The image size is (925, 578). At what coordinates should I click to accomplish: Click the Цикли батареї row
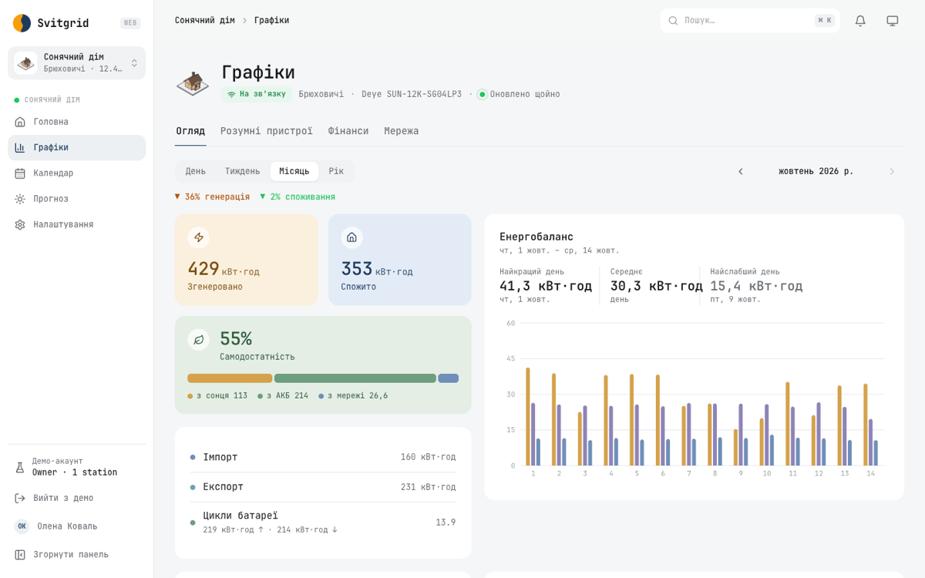323,523
